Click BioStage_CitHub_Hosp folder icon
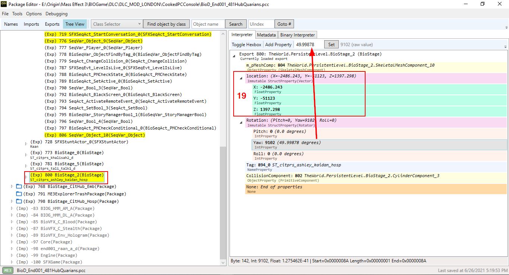Image resolution: width=509 pixels, height=275 pixels. pos(19,201)
